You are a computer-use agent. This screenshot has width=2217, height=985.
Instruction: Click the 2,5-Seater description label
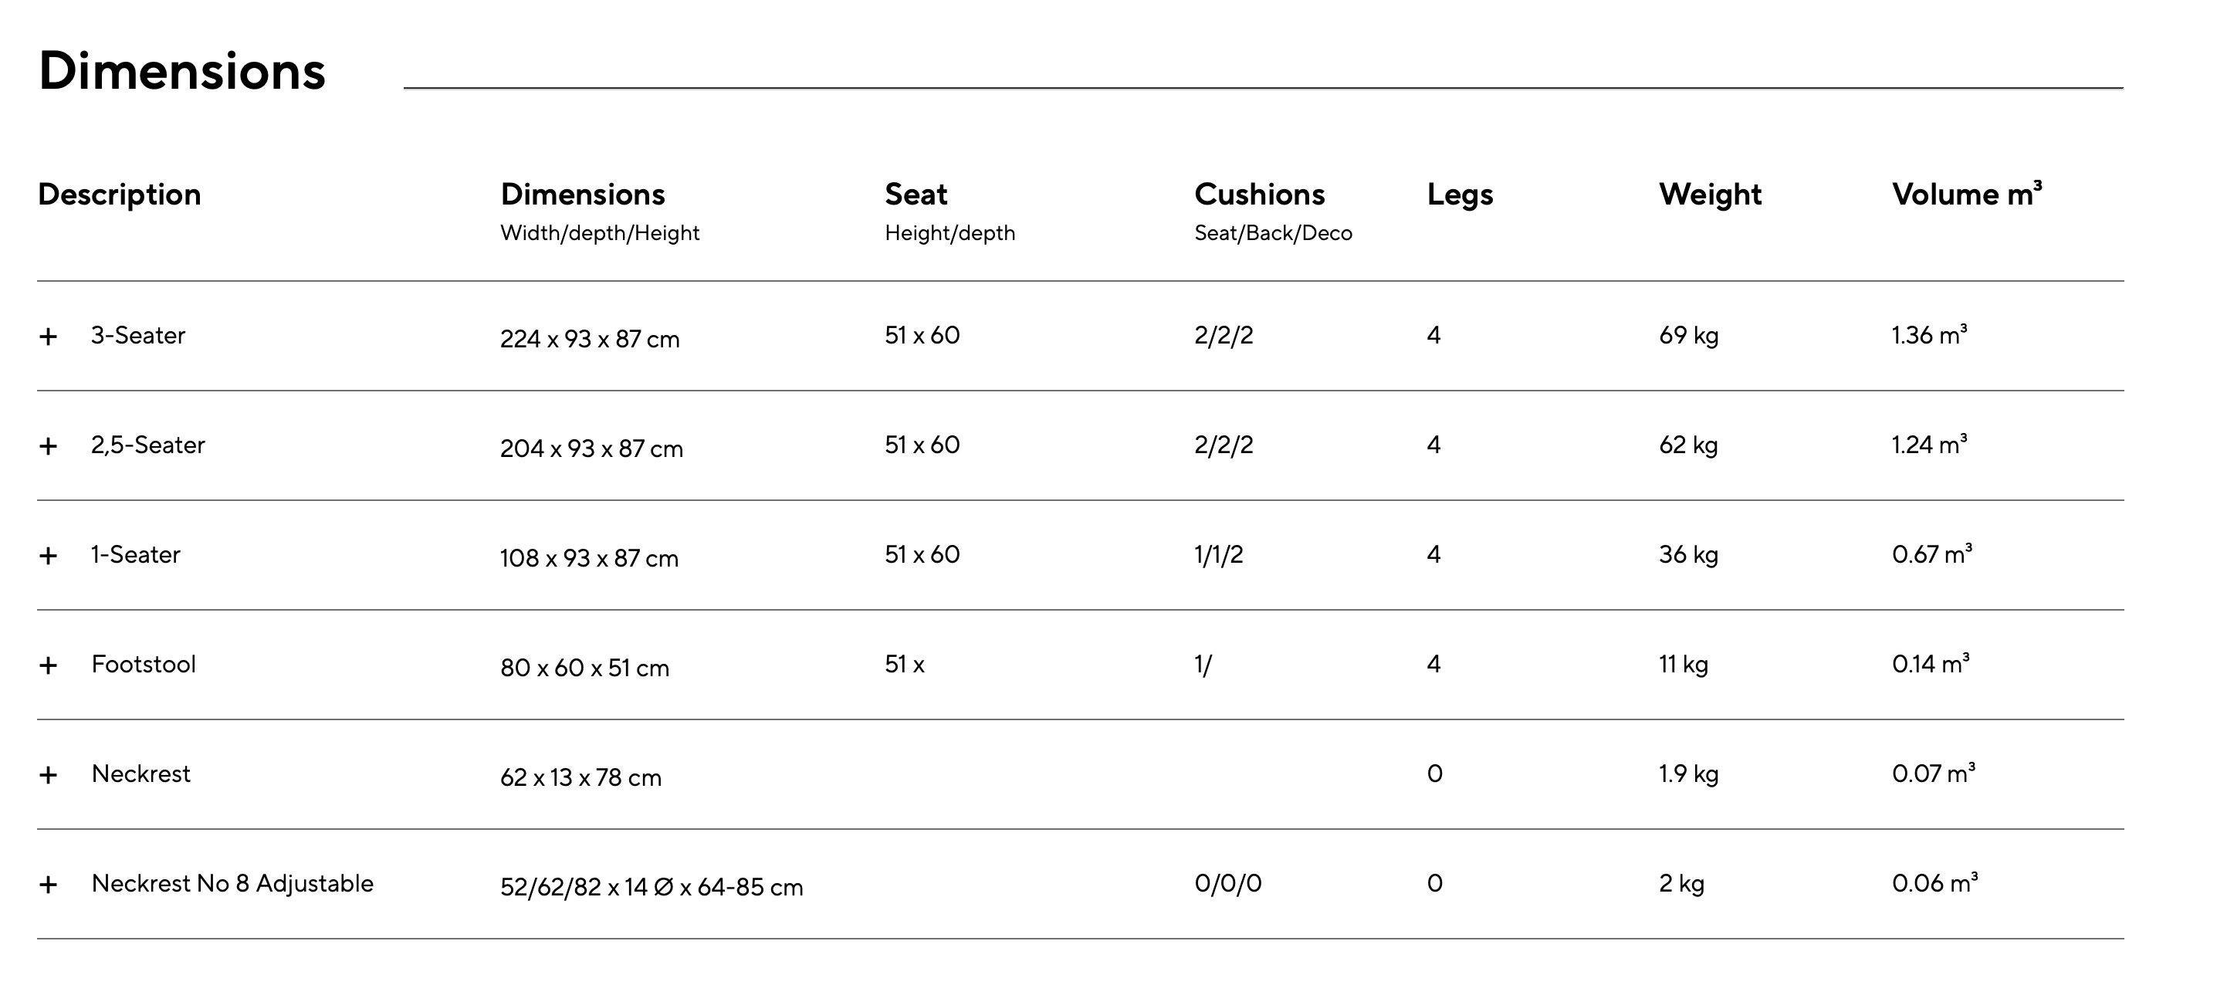(x=148, y=445)
